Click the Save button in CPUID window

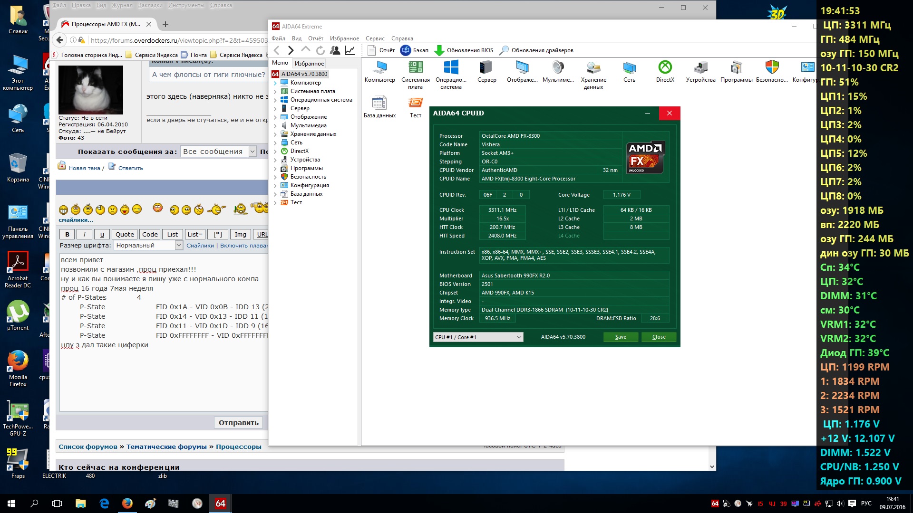620,337
